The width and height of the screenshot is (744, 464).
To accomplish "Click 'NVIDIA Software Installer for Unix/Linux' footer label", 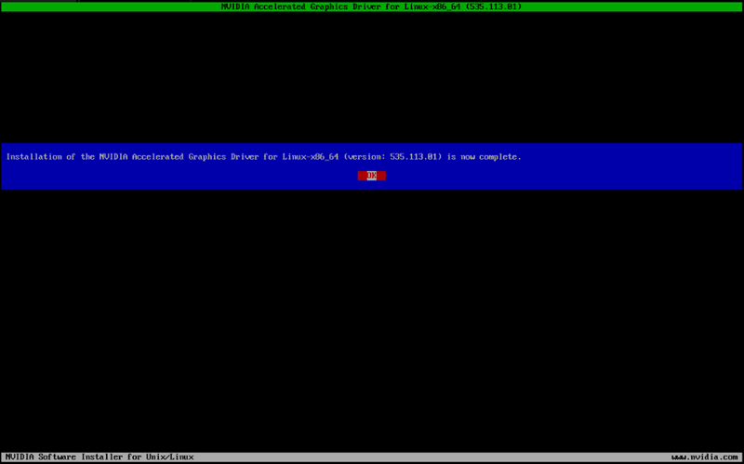I will point(100,457).
